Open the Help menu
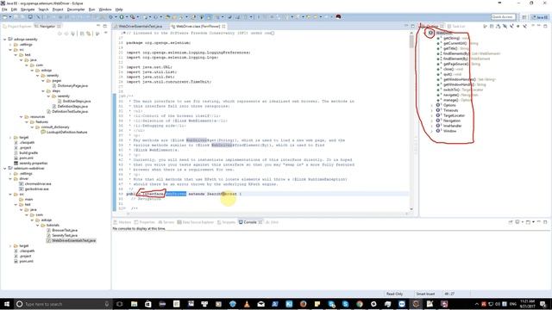 [x=119, y=9]
